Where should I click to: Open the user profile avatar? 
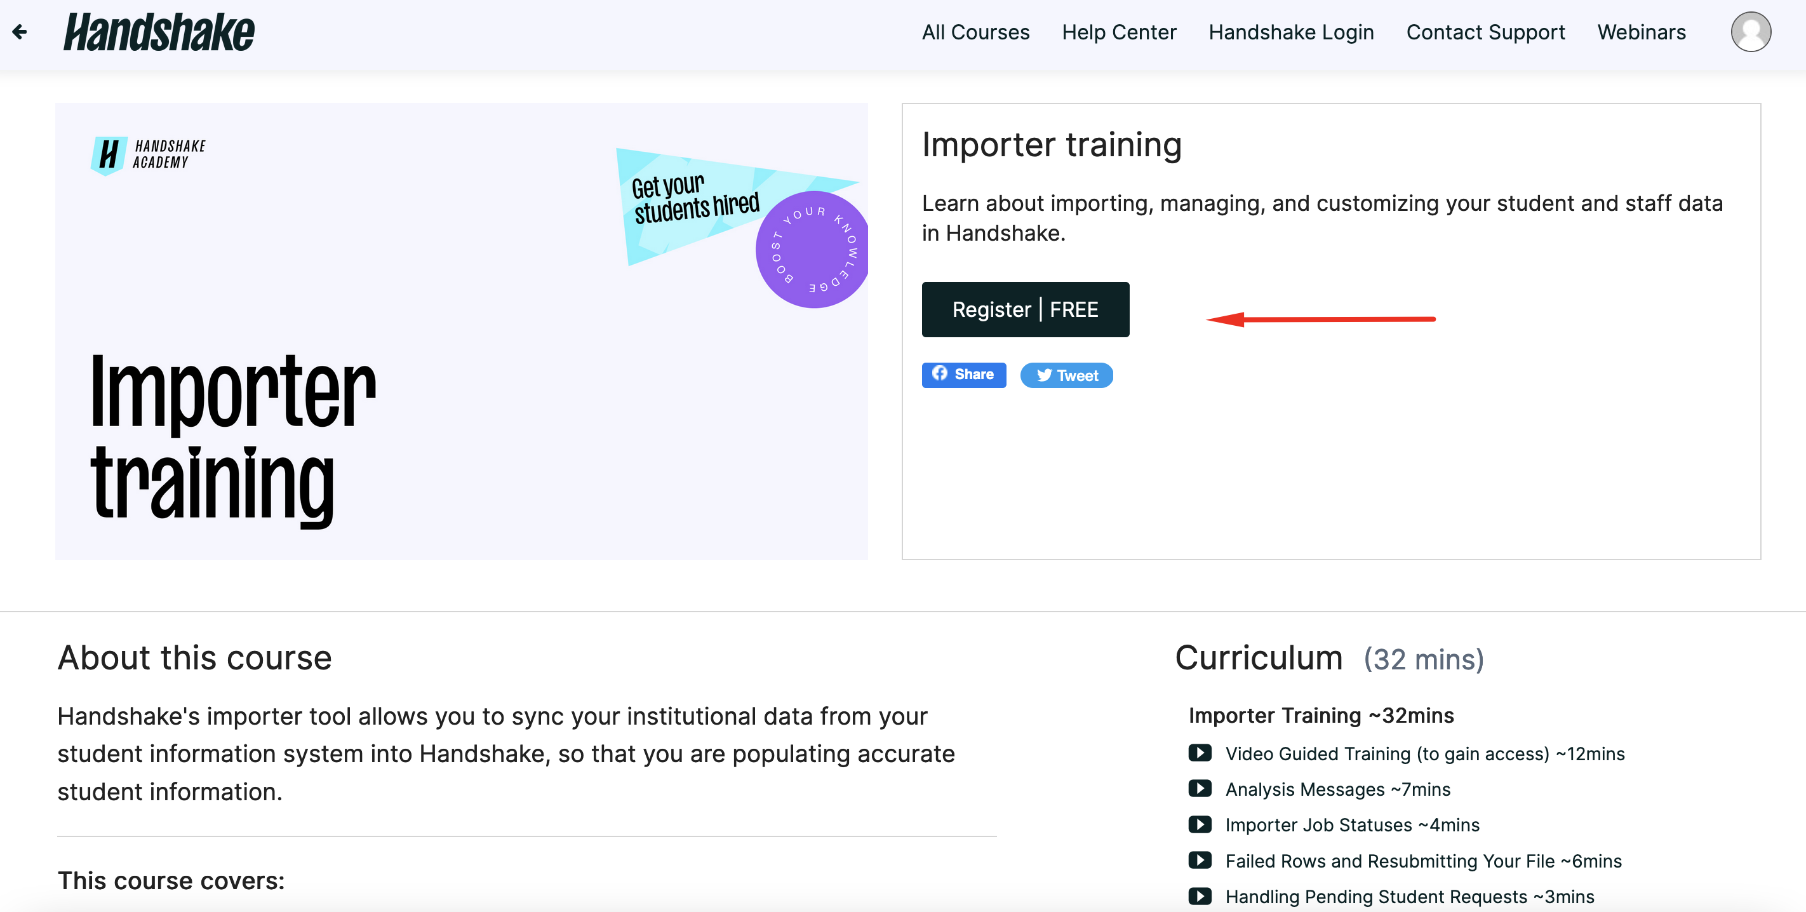click(1751, 32)
